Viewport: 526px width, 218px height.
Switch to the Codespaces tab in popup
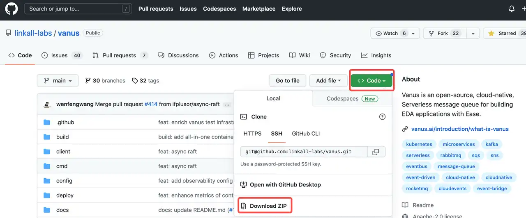click(x=352, y=99)
